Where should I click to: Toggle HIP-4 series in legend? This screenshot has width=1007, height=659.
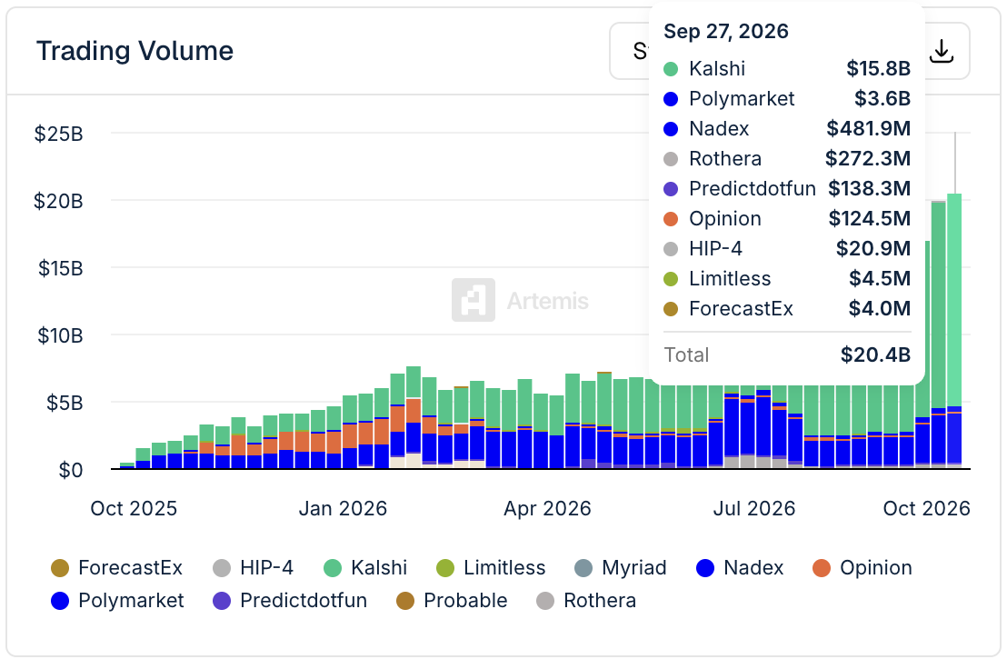pos(253,568)
